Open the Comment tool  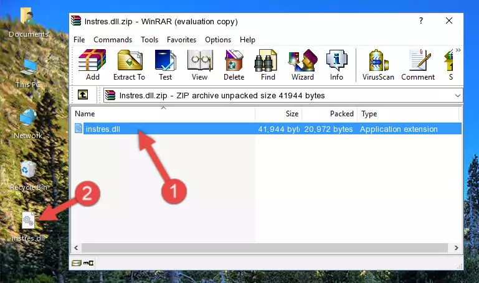[x=418, y=65]
